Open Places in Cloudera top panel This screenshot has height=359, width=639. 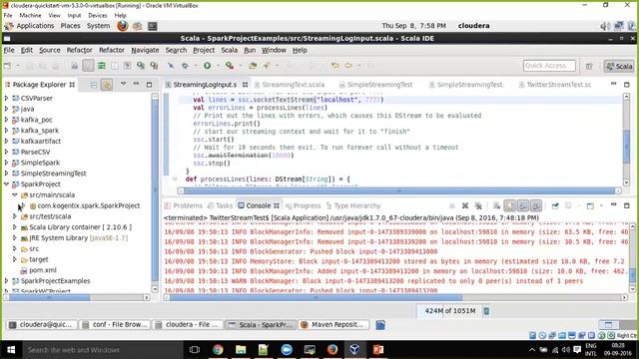[70, 26]
